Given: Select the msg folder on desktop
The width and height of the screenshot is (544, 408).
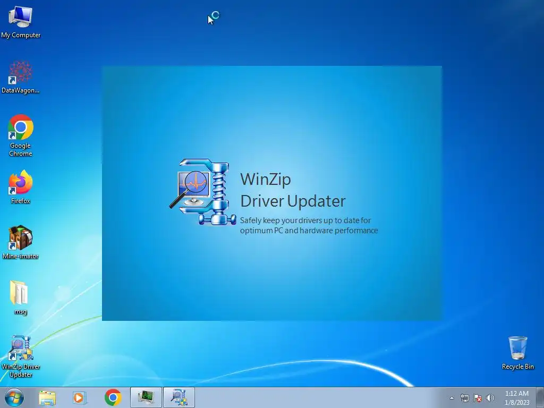Looking at the screenshot, I should 20,297.
